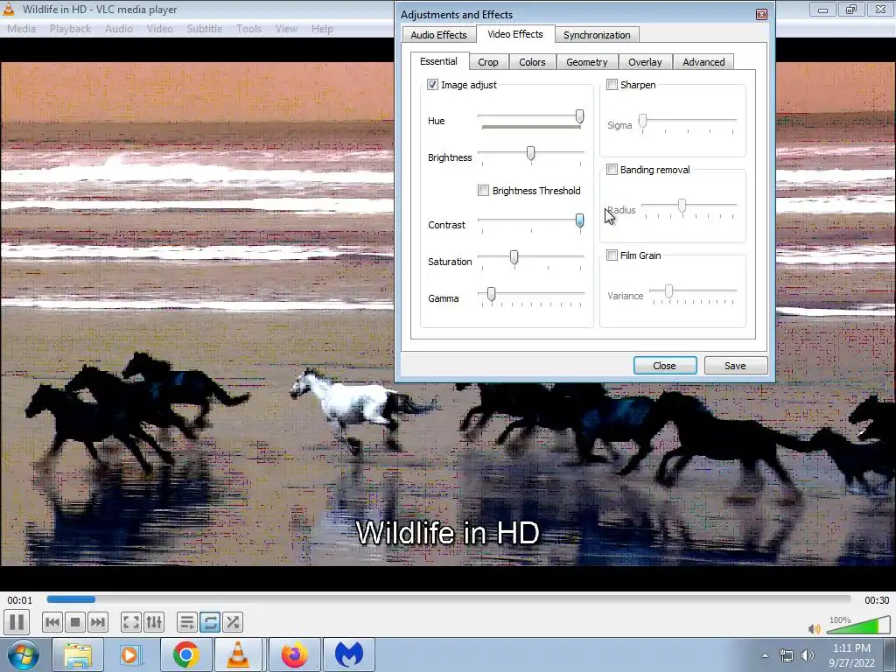Show the playlist panel
The height and width of the screenshot is (672, 896).
187,622
